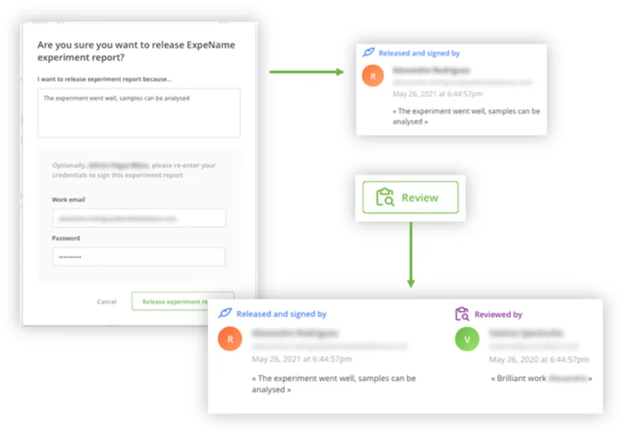Cancel the release experiment dialog

coord(107,302)
